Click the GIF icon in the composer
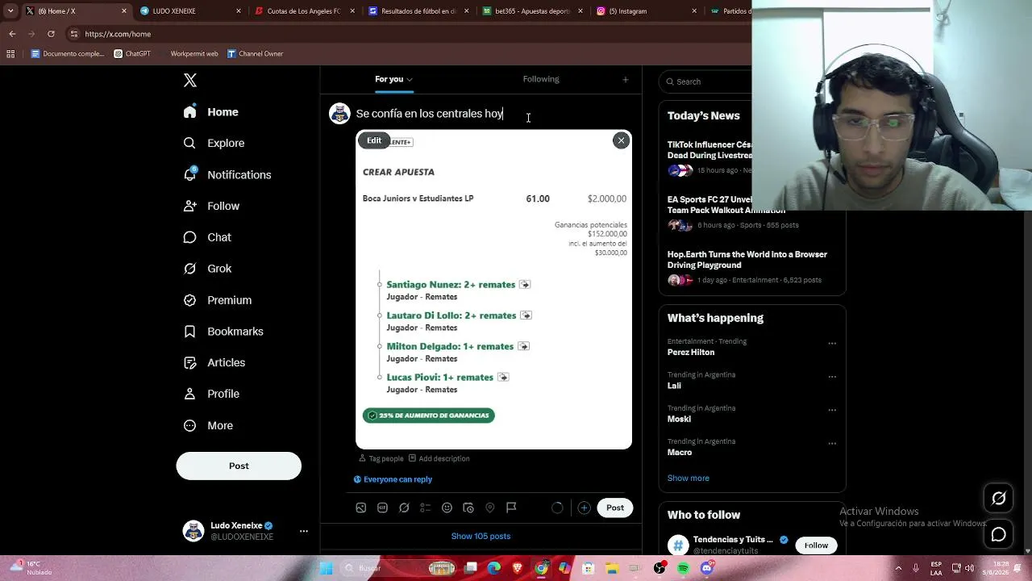Viewport: 1032px width, 581px height. tap(382, 508)
